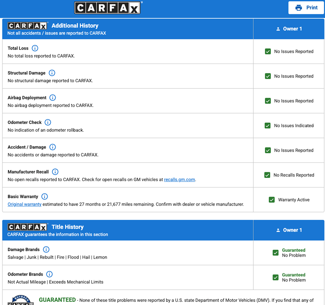The height and width of the screenshot is (305, 325).
Task: Follow the Original warranty link
Action: 25,204
